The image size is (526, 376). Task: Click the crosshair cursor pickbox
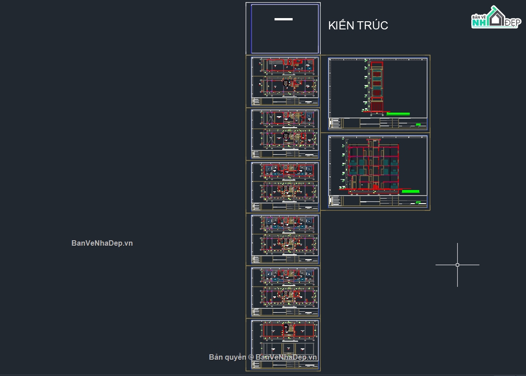pos(457,265)
